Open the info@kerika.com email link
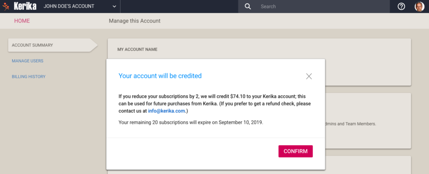This screenshot has height=174, width=429. pos(167,111)
